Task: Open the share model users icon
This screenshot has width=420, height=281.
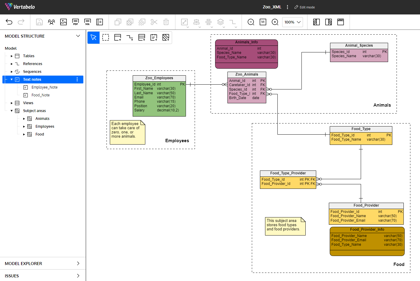Action: (51, 22)
